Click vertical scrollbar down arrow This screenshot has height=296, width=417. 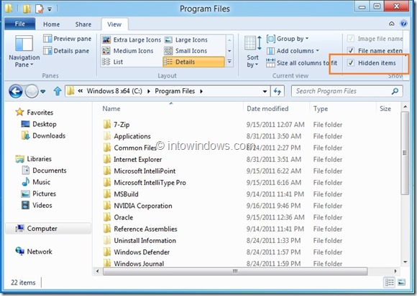(x=405, y=262)
